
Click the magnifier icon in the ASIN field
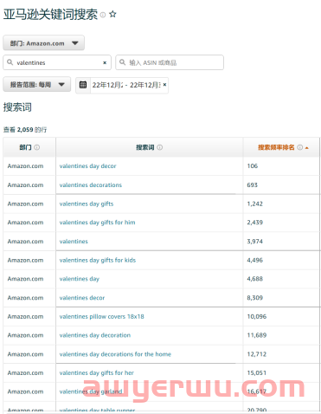(x=123, y=62)
